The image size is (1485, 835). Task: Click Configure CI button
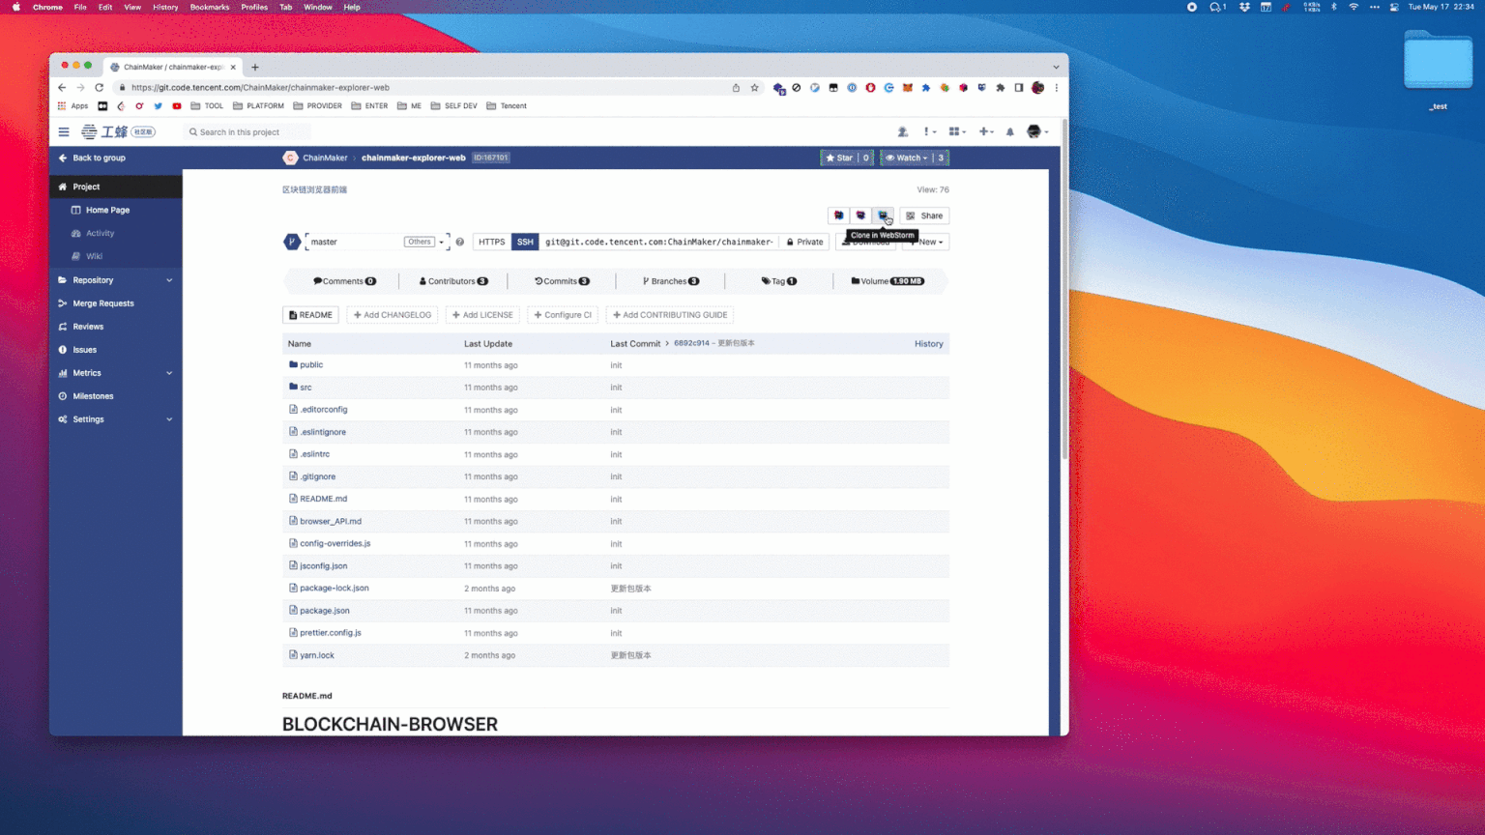click(x=563, y=315)
